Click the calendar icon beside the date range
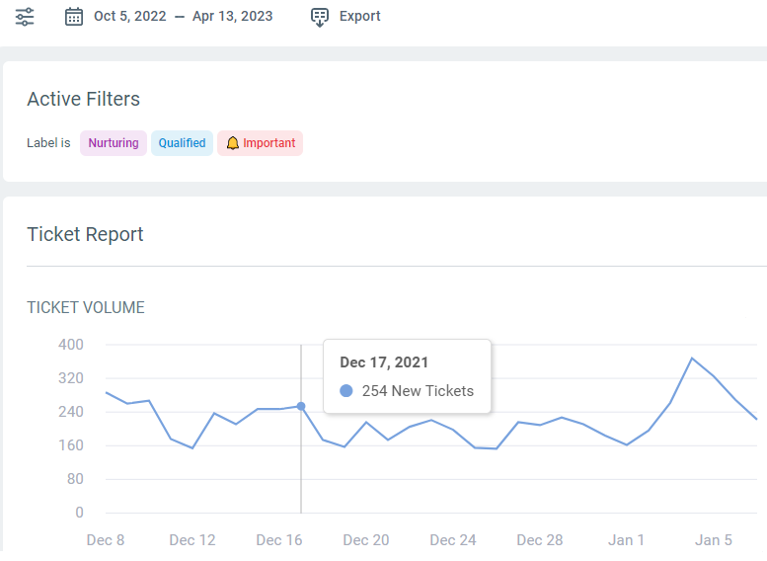 [x=74, y=17]
